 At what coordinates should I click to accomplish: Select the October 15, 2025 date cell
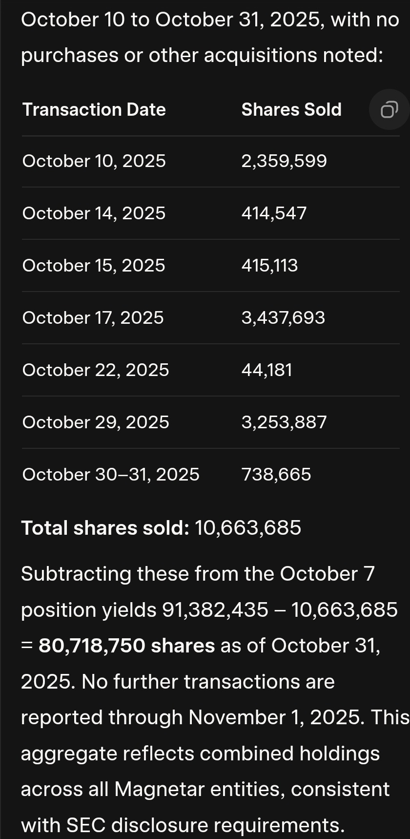(94, 266)
